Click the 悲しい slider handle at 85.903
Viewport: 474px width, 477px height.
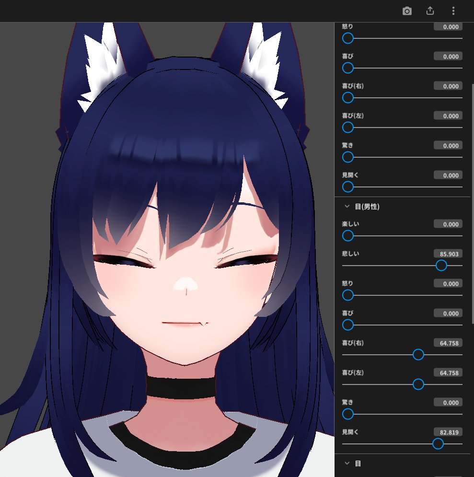pos(441,265)
